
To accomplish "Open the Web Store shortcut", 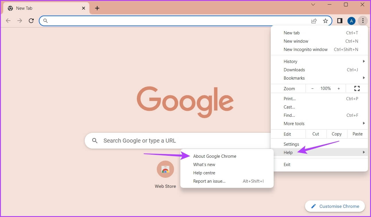I will (165, 169).
